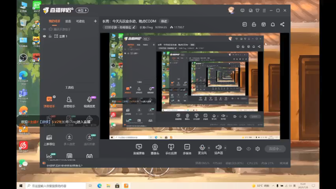Open the middle bottom-row toolbox icon
336x189 pixels.
coord(69,156)
